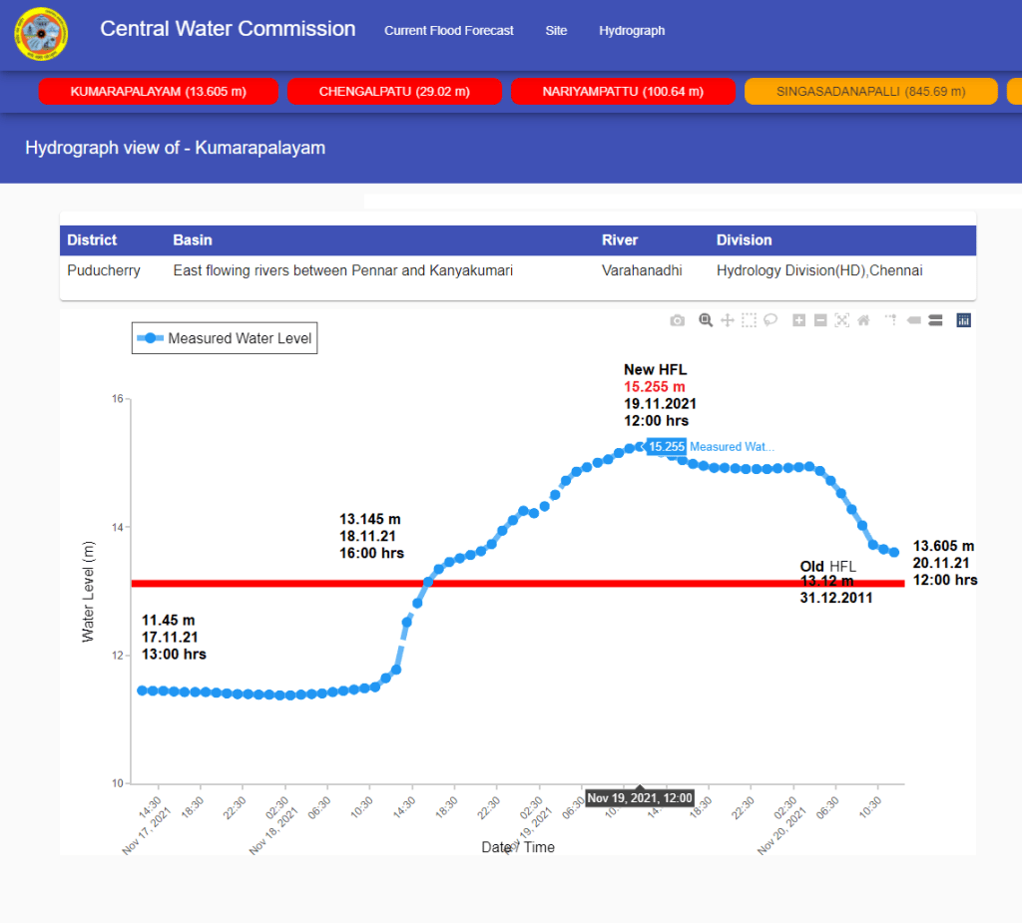Screen dimensions: 1022x923
Task: Toggle Measured Water Level legend entry
Action: pos(226,338)
